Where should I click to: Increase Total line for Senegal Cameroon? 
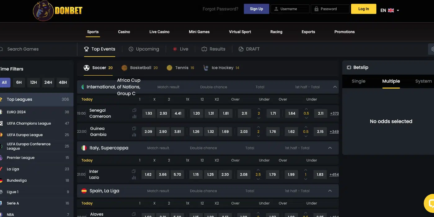coord(259,109)
